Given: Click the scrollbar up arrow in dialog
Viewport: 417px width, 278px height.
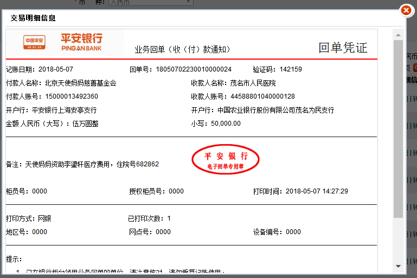Looking at the screenshot, I should (398, 35).
